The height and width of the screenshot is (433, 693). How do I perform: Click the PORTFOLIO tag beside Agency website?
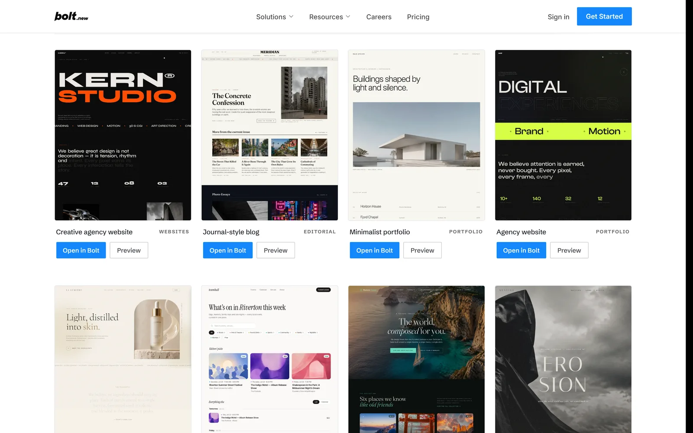pos(612,232)
